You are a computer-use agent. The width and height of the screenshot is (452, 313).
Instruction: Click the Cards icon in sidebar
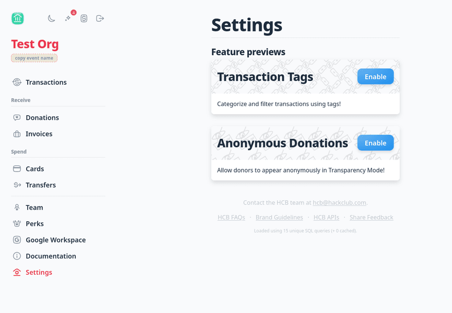17,169
